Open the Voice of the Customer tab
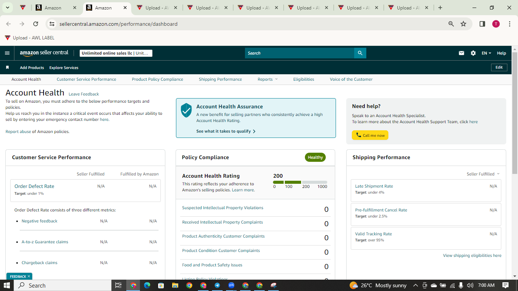518x291 pixels. pos(351,79)
